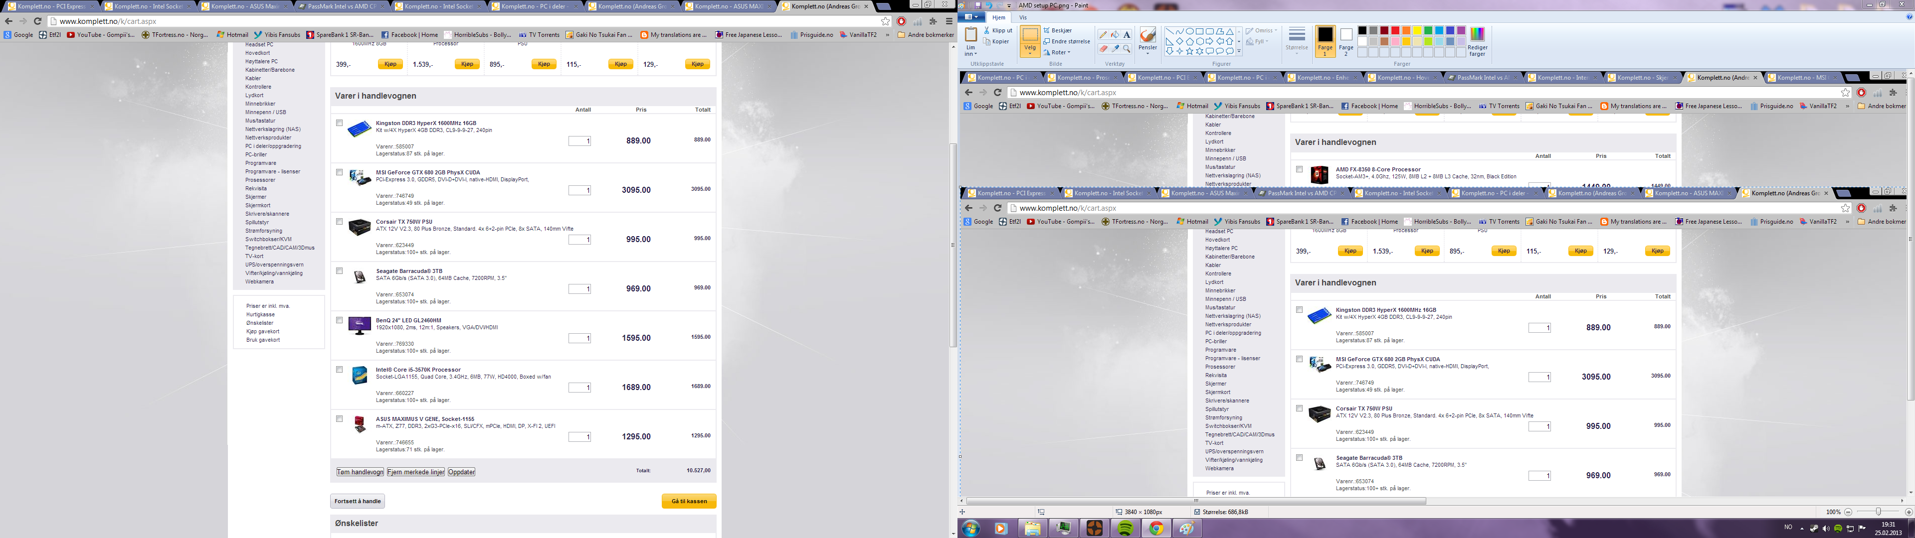Tick checkbox for Kingston DDR3 HyperX in left Chrome

(339, 124)
